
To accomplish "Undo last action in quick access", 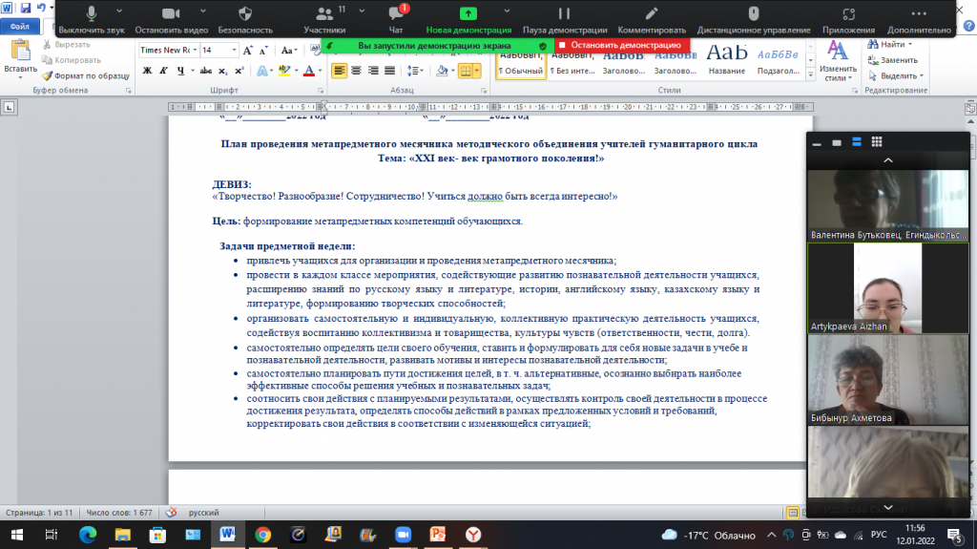I will (41, 8).
